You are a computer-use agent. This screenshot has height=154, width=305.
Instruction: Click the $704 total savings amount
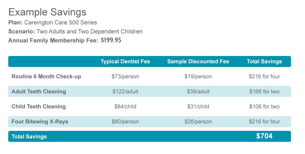pos(264,136)
